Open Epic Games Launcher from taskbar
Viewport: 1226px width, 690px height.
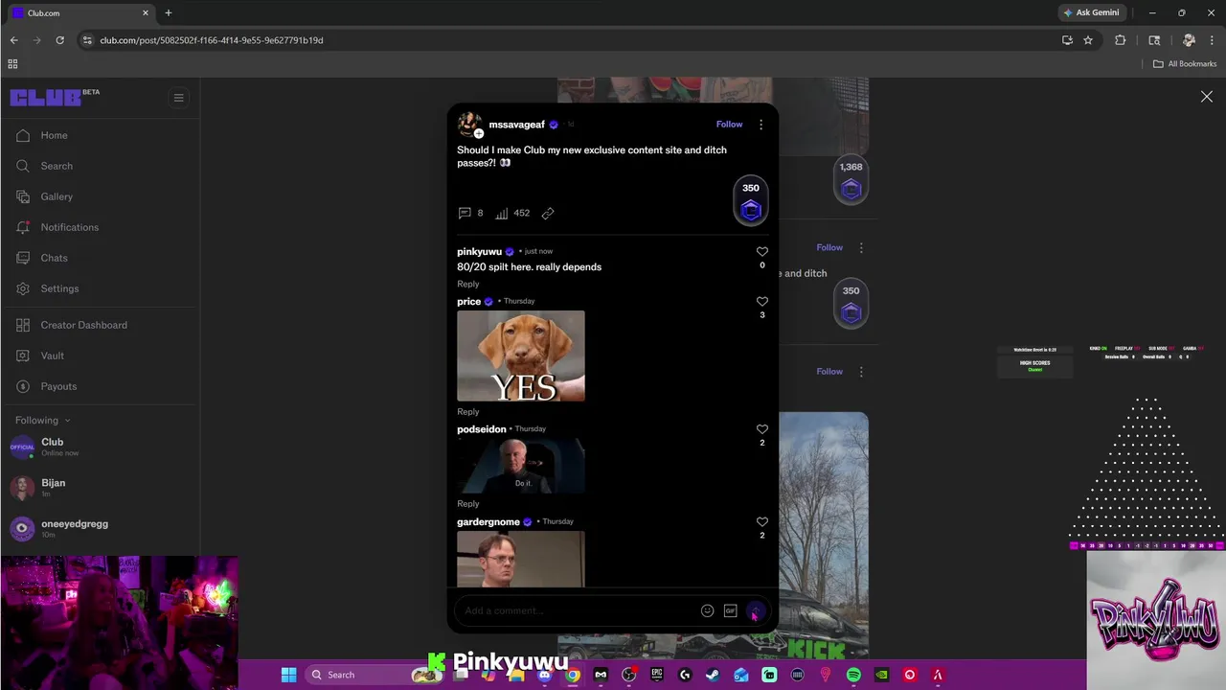(656, 675)
